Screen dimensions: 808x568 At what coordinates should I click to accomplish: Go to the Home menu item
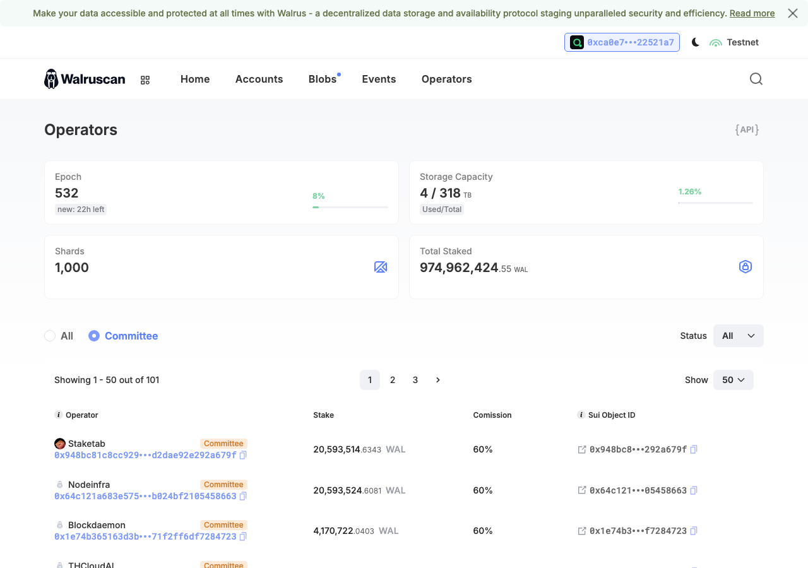[195, 79]
